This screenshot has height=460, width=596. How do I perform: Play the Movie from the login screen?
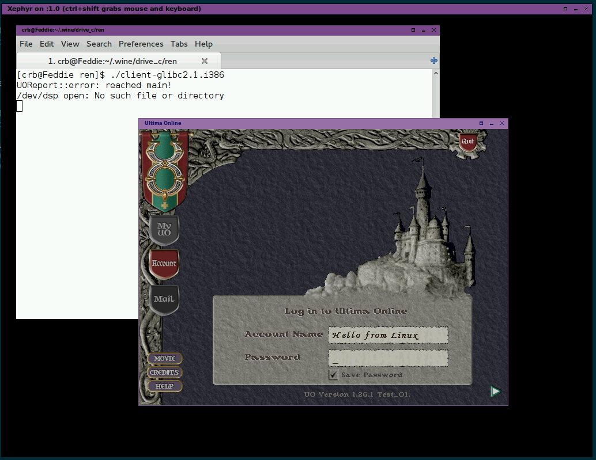click(165, 359)
